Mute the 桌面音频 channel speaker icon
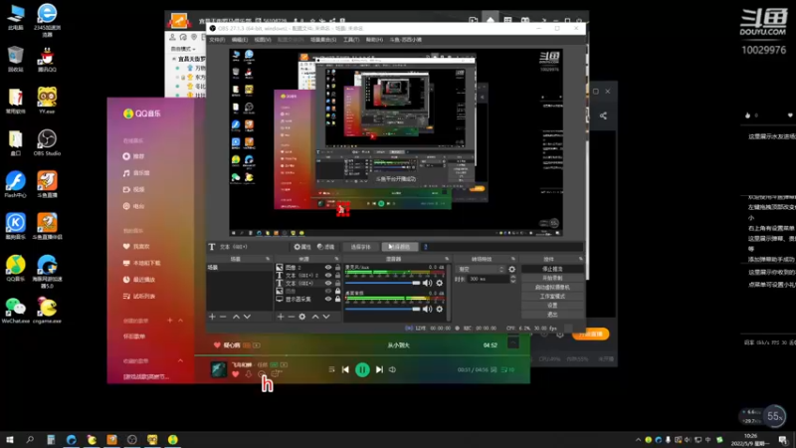This screenshot has width=796, height=448. [428, 309]
